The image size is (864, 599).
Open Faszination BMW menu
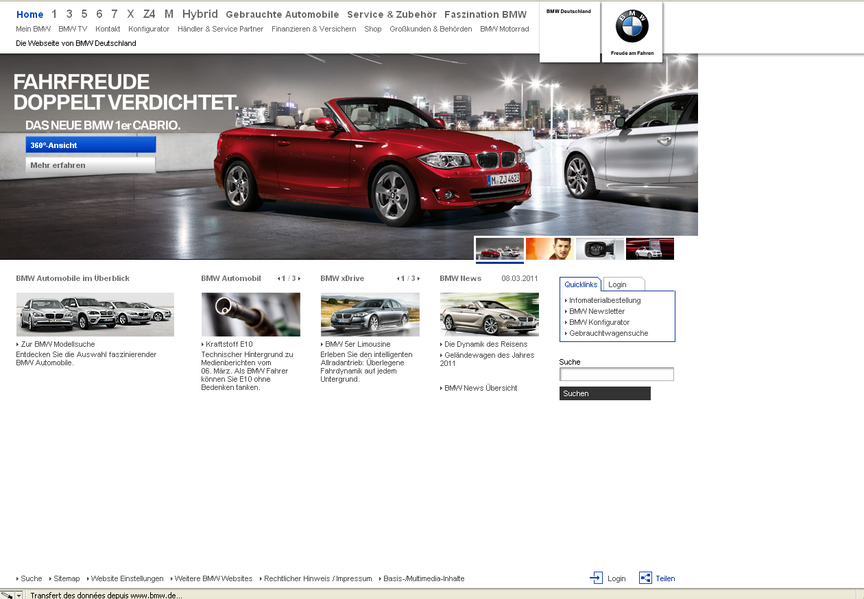pyautogui.click(x=485, y=14)
